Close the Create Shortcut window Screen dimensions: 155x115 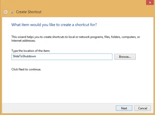pyautogui.click(x=150, y=2)
